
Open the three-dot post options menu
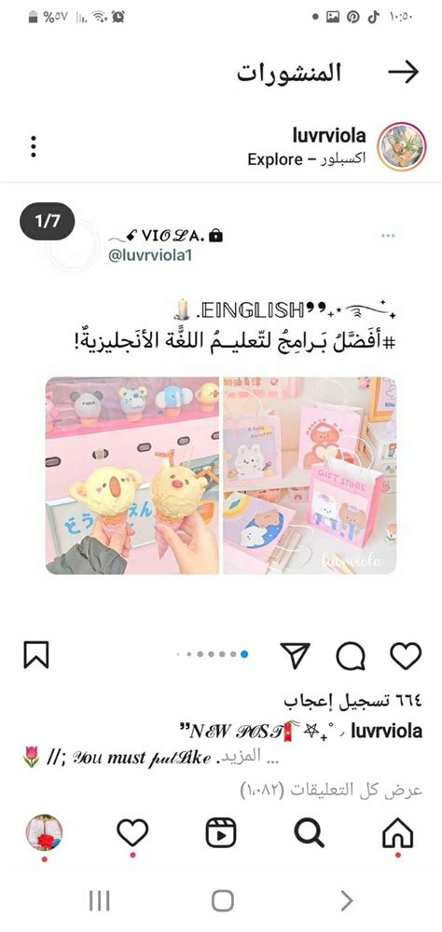pos(34,147)
